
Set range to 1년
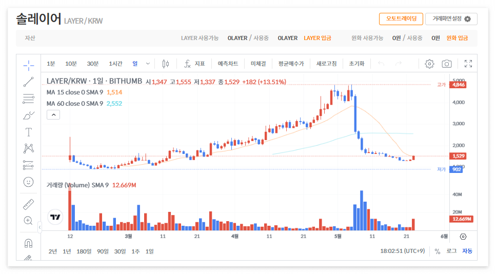tap(67, 251)
